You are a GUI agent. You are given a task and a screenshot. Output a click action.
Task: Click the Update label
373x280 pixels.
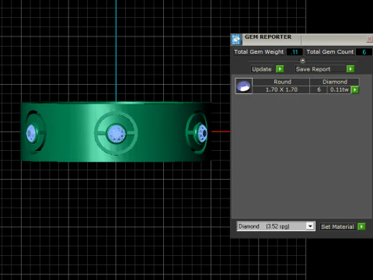[x=262, y=69]
